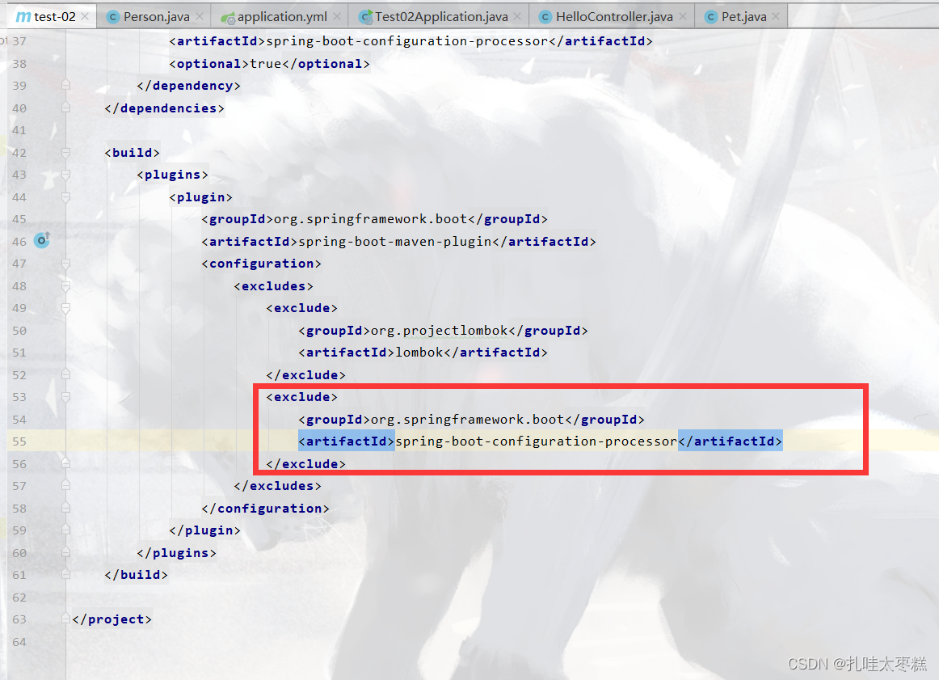Click the closing </excludes> tag
The height and width of the screenshot is (680, 939).
click(278, 486)
